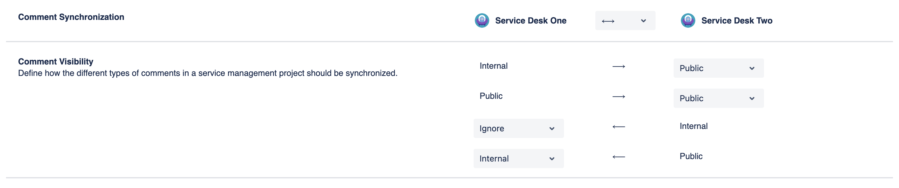This screenshot has height=188, width=899.
Task: Open the sync direction dropdown in the header
Action: pos(625,20)
